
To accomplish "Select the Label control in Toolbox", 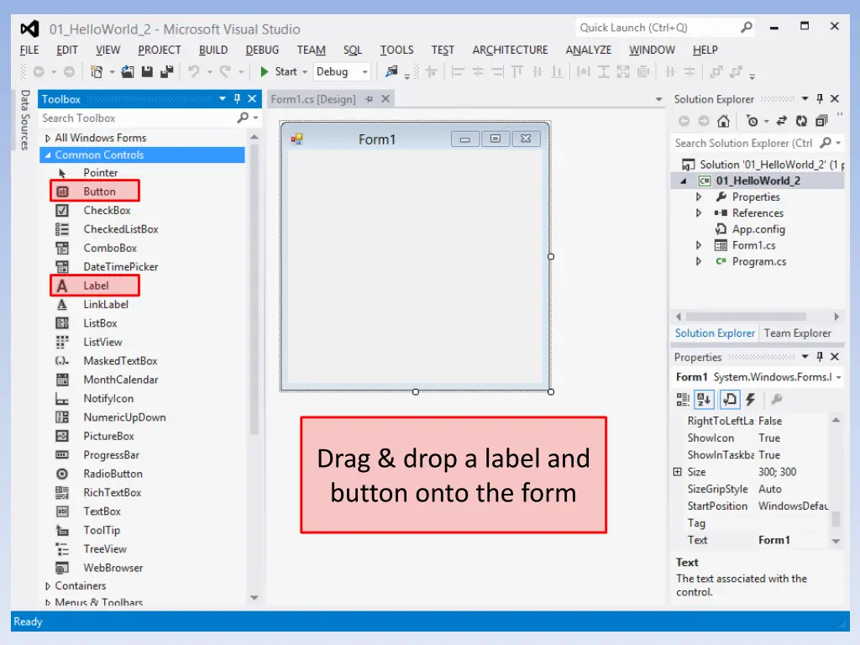I will (x=95, y=286).
